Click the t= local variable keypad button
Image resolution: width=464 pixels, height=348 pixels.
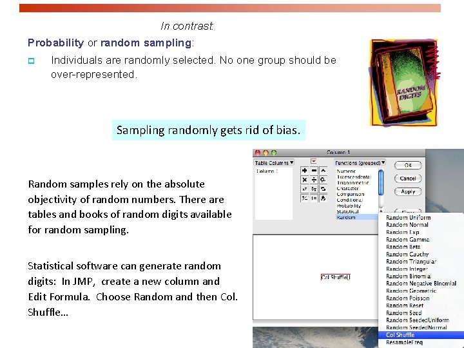[x=314, y=198]
